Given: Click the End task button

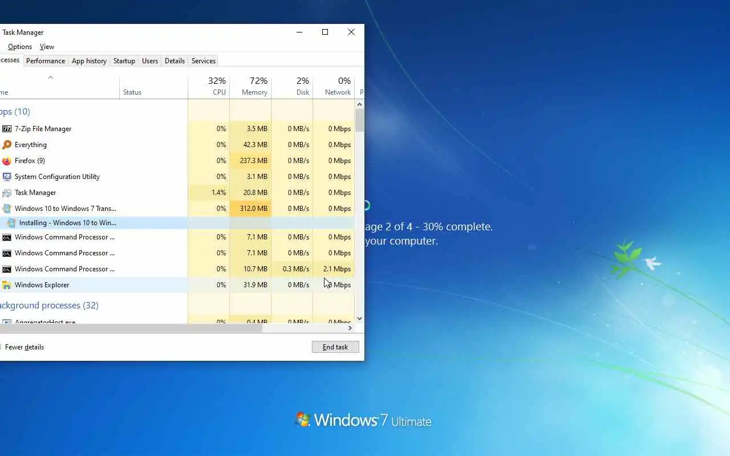Looking at the screenshot, I should [x=335, y=347].
